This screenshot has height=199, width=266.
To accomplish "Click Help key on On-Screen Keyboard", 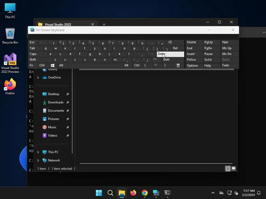I will (211, 66).
